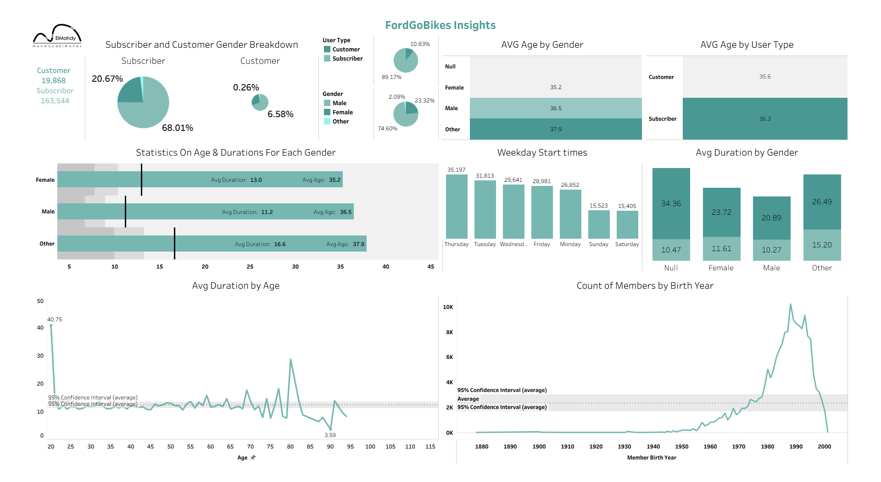Click the Subscriber 163,544 count text
The image size is (881, 482).
point(55,95)
